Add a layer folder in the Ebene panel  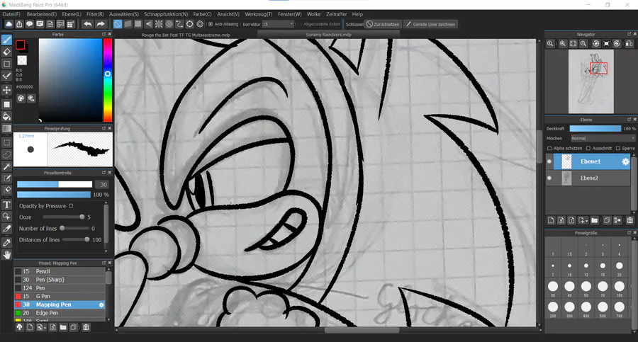click(595, 220)
